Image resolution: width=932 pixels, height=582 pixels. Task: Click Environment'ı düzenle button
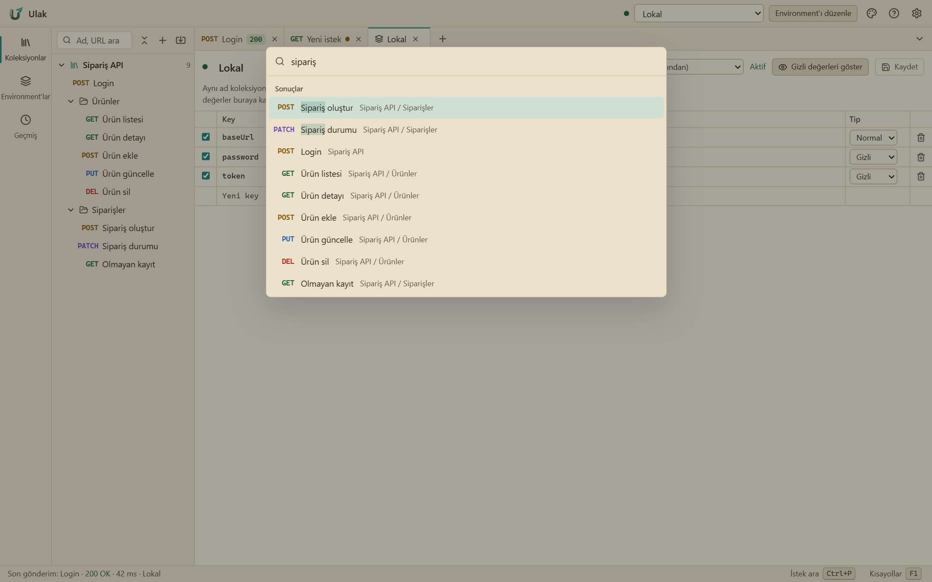click(x=813, y=13)
